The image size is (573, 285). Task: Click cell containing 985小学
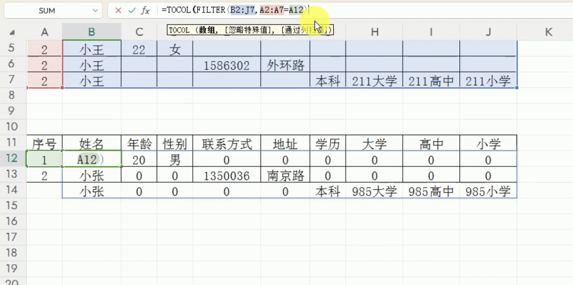point(488,191)
